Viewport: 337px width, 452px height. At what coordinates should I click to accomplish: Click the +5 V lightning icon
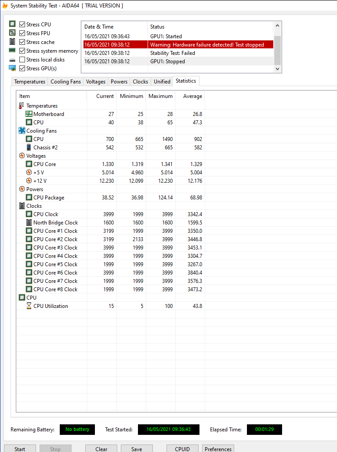[29, 172]
